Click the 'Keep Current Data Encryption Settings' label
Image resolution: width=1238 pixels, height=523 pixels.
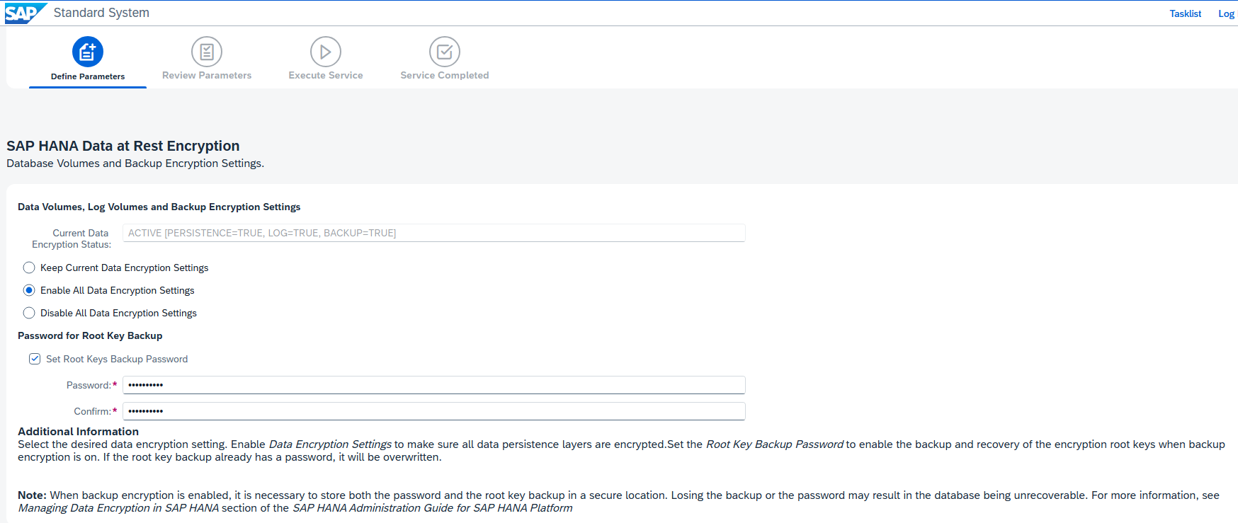125,268
